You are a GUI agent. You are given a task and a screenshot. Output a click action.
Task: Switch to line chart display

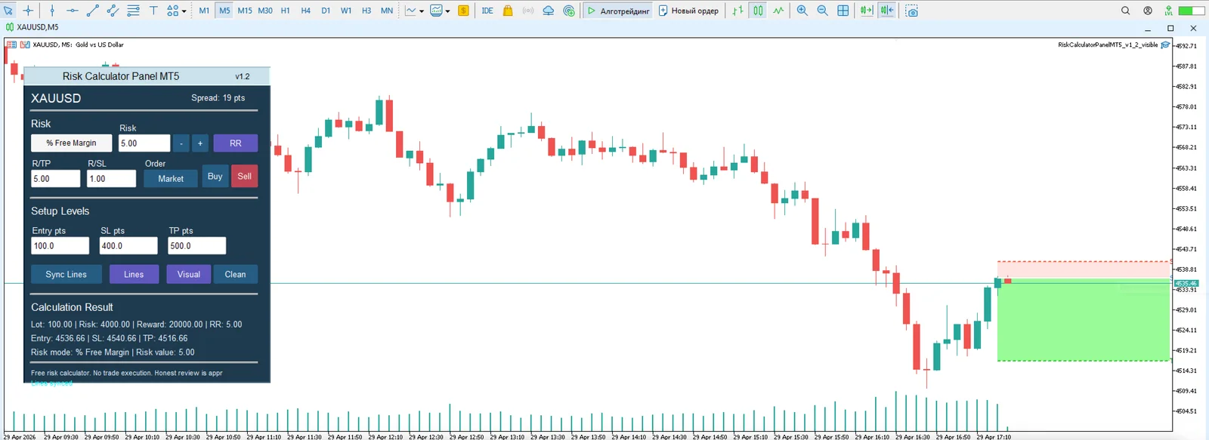[x=778, y=11]
